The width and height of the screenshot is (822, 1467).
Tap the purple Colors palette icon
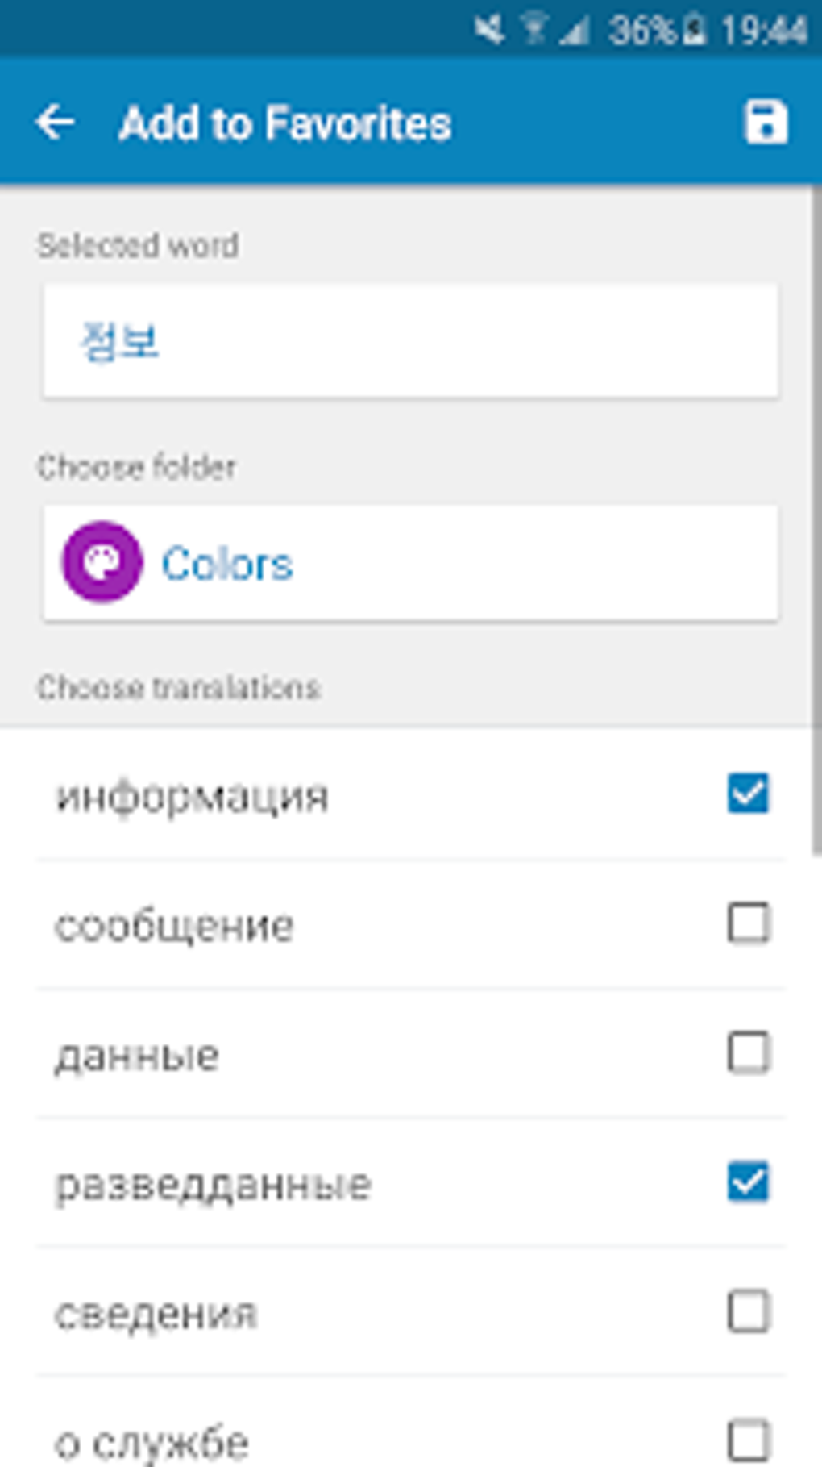(102, 562)
